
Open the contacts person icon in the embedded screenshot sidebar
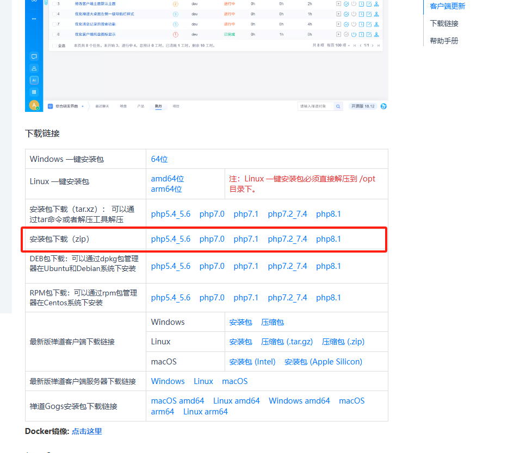click(x=34, y=68)
